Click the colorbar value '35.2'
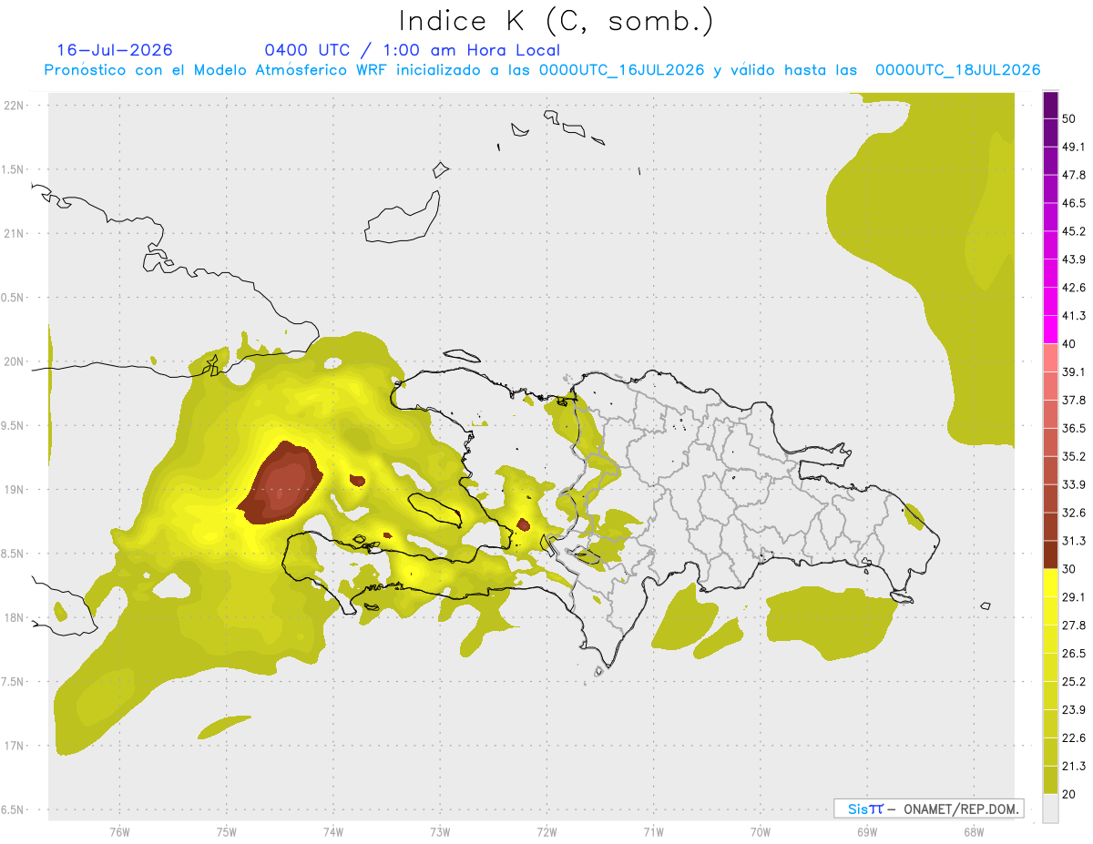Screen dimensions: 1093x844 pos(1074,456)
